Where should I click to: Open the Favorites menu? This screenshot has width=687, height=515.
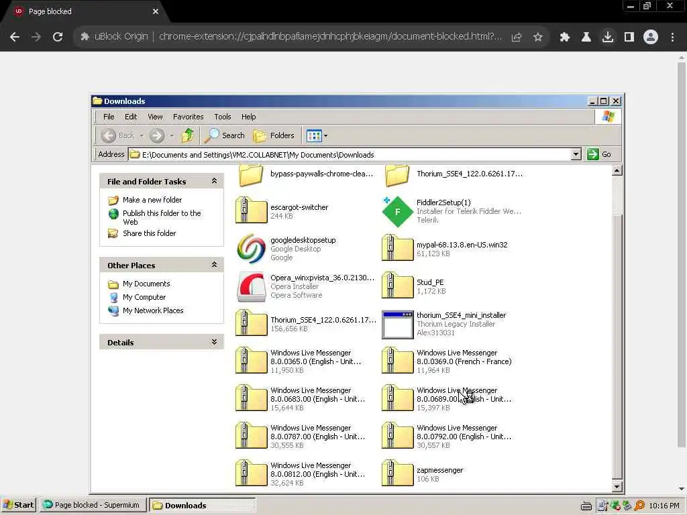point(189,117)
